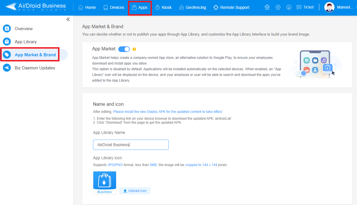357x205 pixels.
Task: Collapse the left sidebar with double chevron
Action: tap(68, 19)
